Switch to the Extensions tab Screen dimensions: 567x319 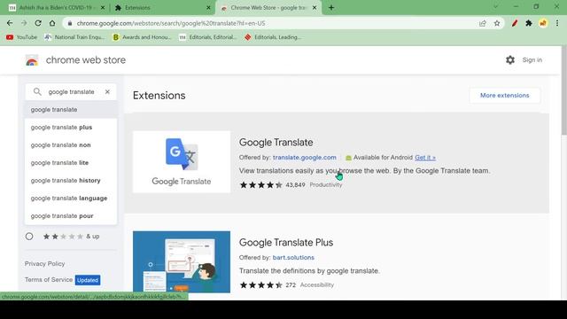159,8
